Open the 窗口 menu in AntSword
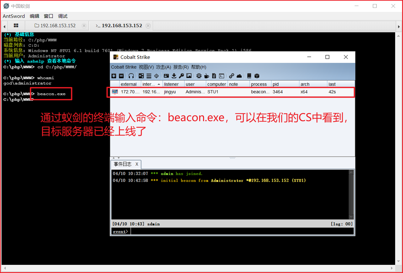The width and height of the screenshot is (403, 273). 48,16
